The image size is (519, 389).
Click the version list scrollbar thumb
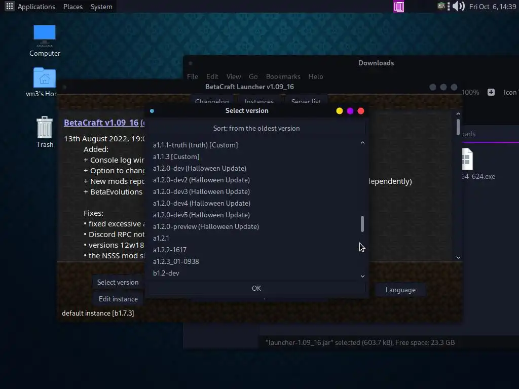coord(362,224)
